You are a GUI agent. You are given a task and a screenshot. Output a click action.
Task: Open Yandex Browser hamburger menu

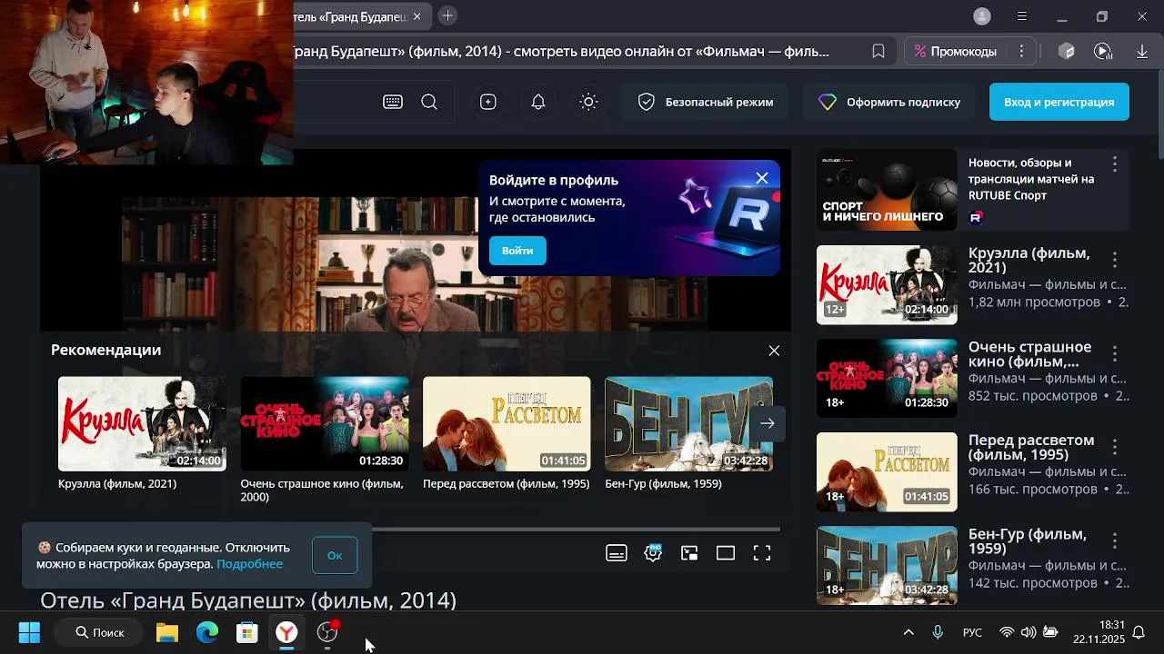point(1022,16)
